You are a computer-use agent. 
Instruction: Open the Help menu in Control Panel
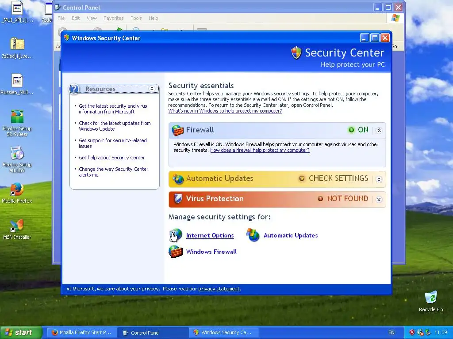point(154,18)
